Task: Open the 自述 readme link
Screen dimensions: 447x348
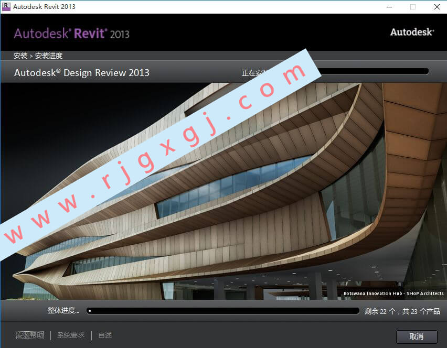Action: (x=105, y=335)
